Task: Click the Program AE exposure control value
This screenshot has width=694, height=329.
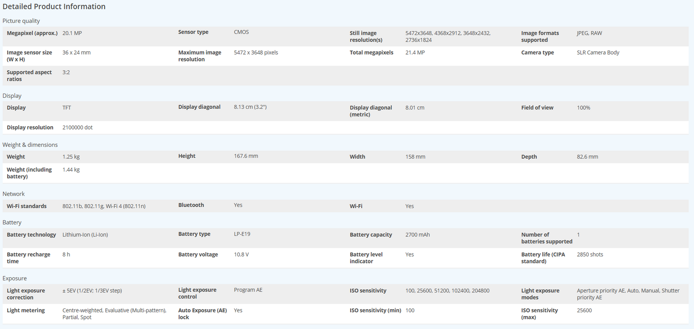Action: (x=248, y=290)
